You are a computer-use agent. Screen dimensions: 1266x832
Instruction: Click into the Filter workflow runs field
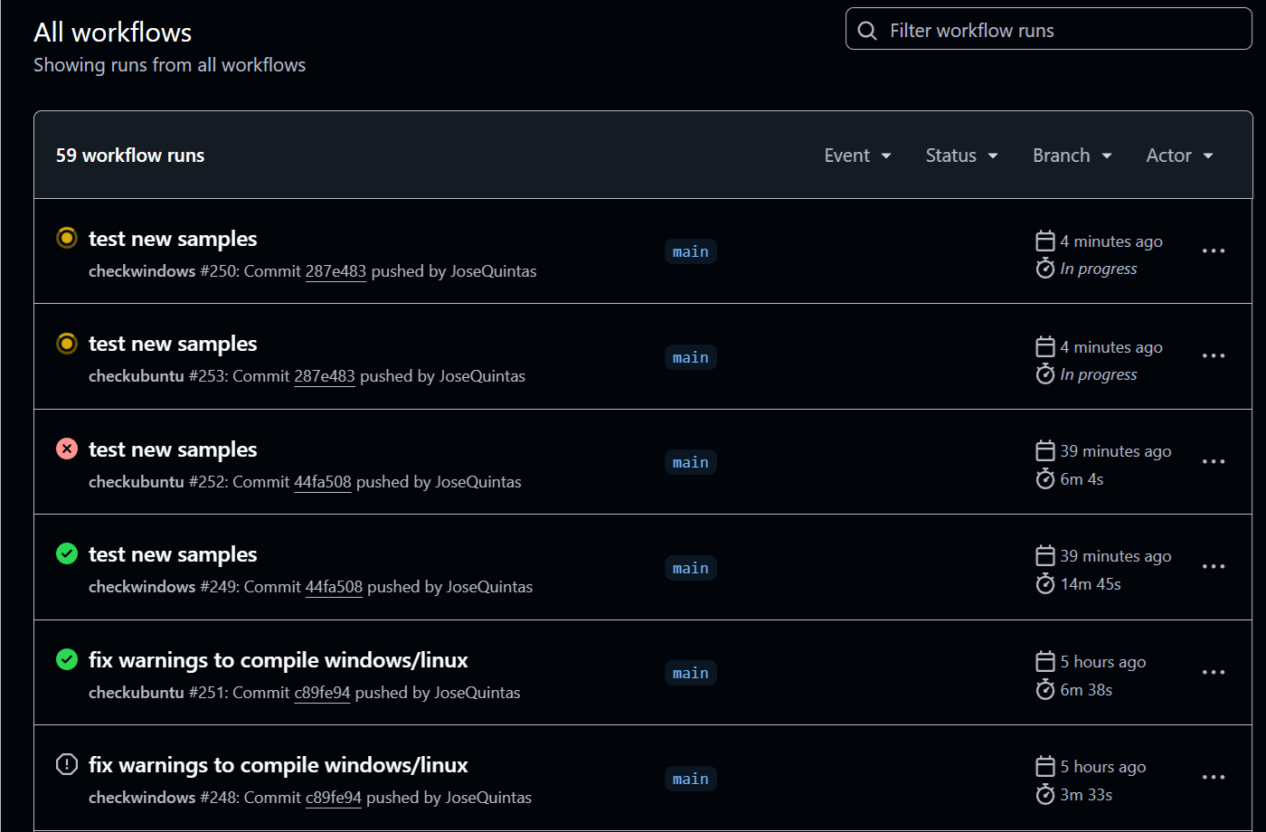[x=1058, y=31]
